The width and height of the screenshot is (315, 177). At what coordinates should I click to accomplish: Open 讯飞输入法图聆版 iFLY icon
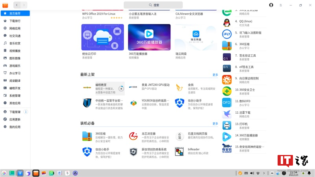tap(227, 34)
